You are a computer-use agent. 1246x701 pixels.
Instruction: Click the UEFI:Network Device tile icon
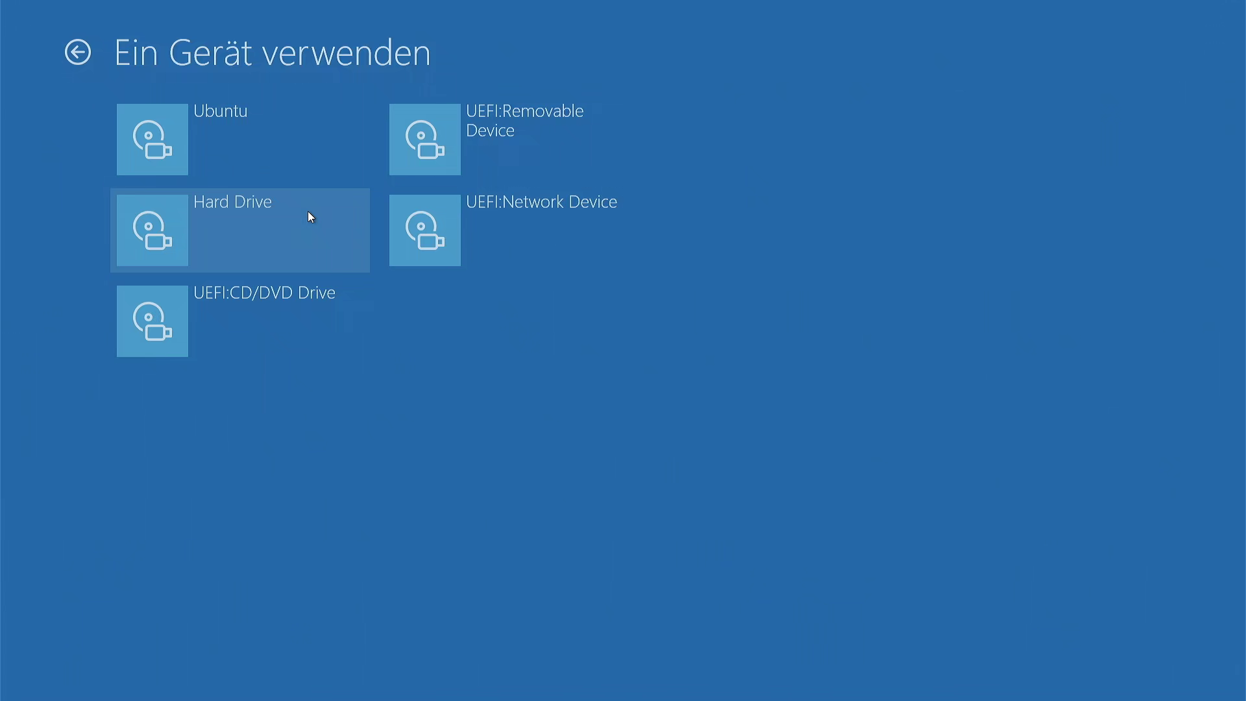pyautogui.click(x=425, y=230)
